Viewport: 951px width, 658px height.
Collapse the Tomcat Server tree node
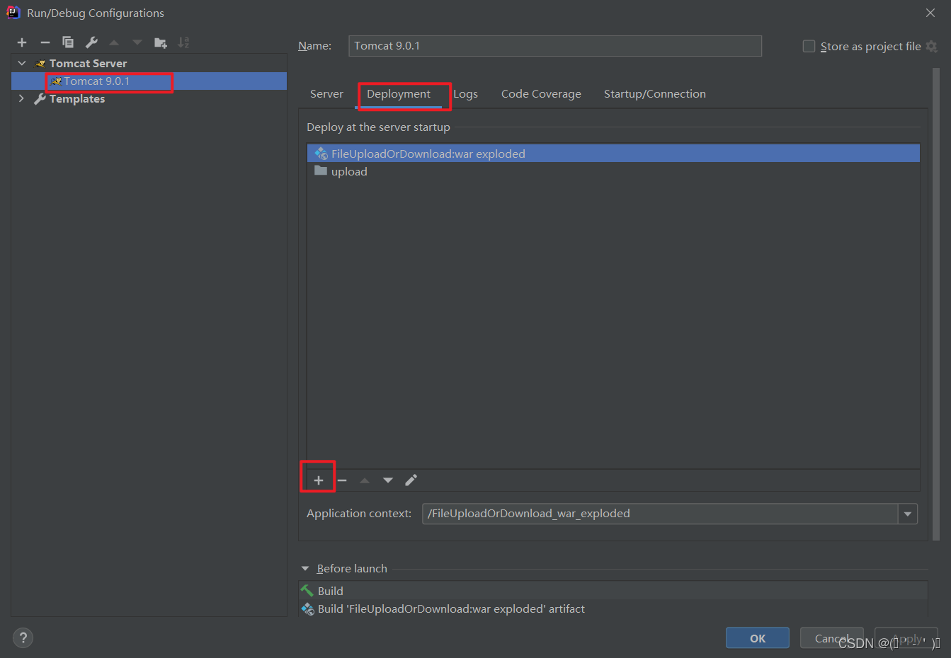(x=22, y=63)
